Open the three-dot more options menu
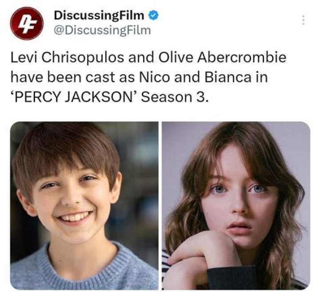Image resolution: width=320 pixels, height=301 pixels. [x=303, y=20]
